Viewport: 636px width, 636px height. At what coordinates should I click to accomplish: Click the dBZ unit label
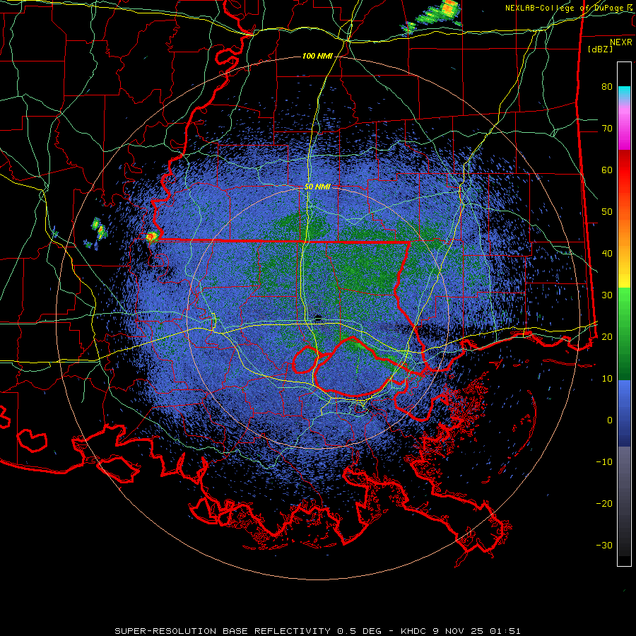coord(600,49)
